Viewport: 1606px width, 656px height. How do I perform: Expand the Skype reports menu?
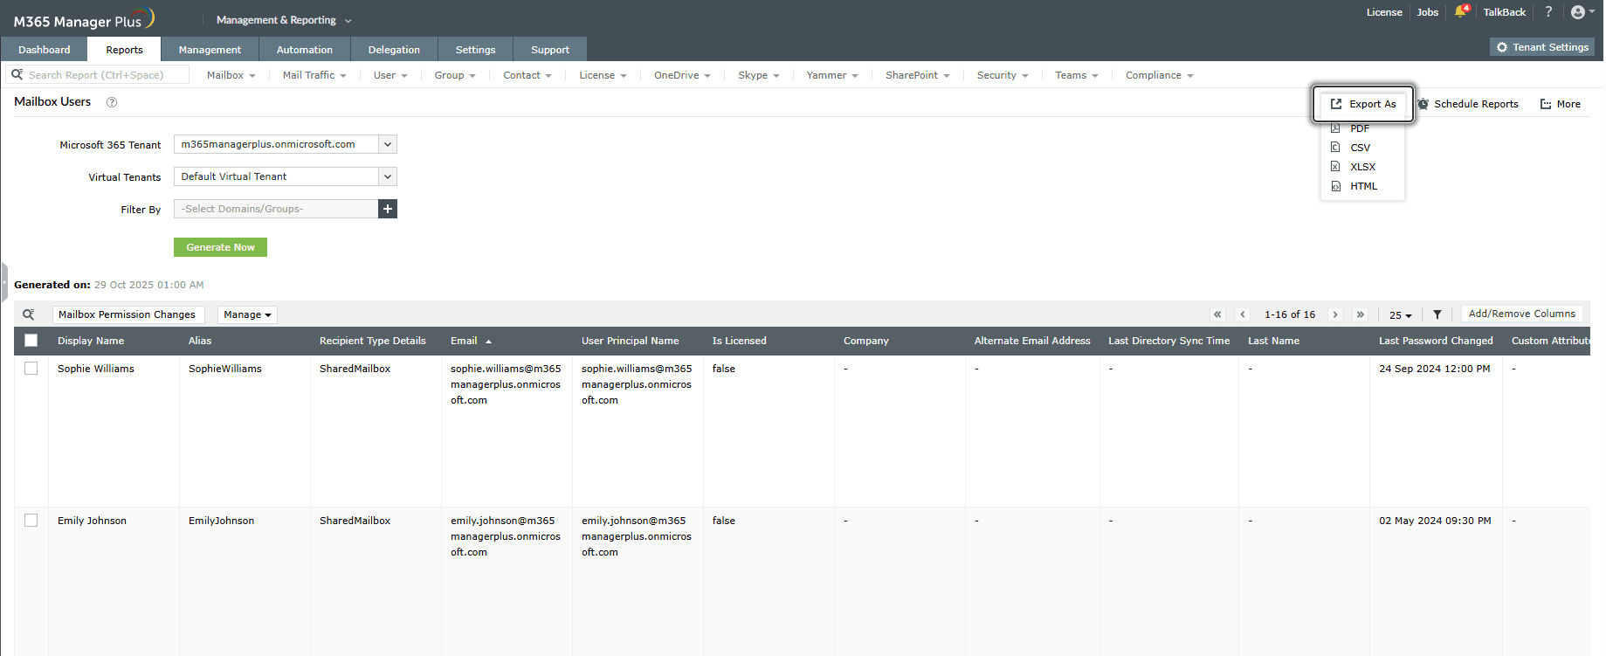[x=759, y=75]
